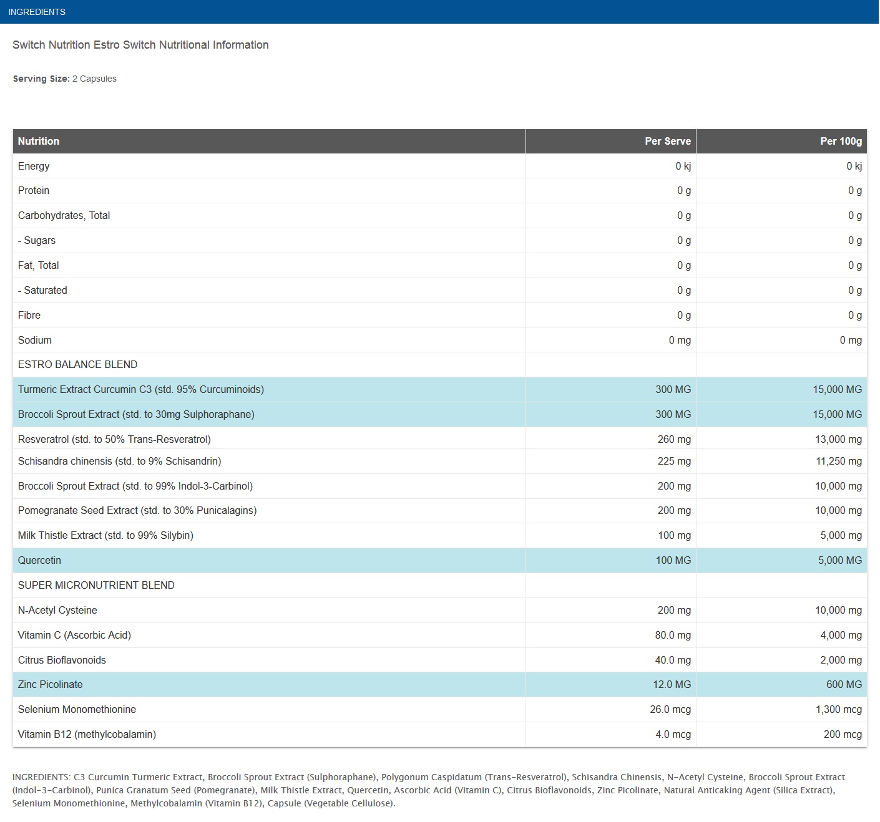
Task: Click the INGREDIENTS list paragraph at bottom
Action: tap(429, 790)
